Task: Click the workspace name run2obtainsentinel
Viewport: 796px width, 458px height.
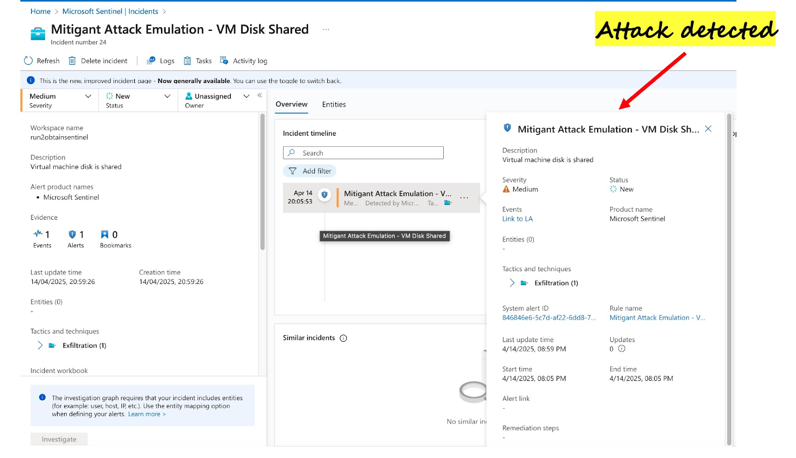Action: pyautogui.click(x=59, y=137)
